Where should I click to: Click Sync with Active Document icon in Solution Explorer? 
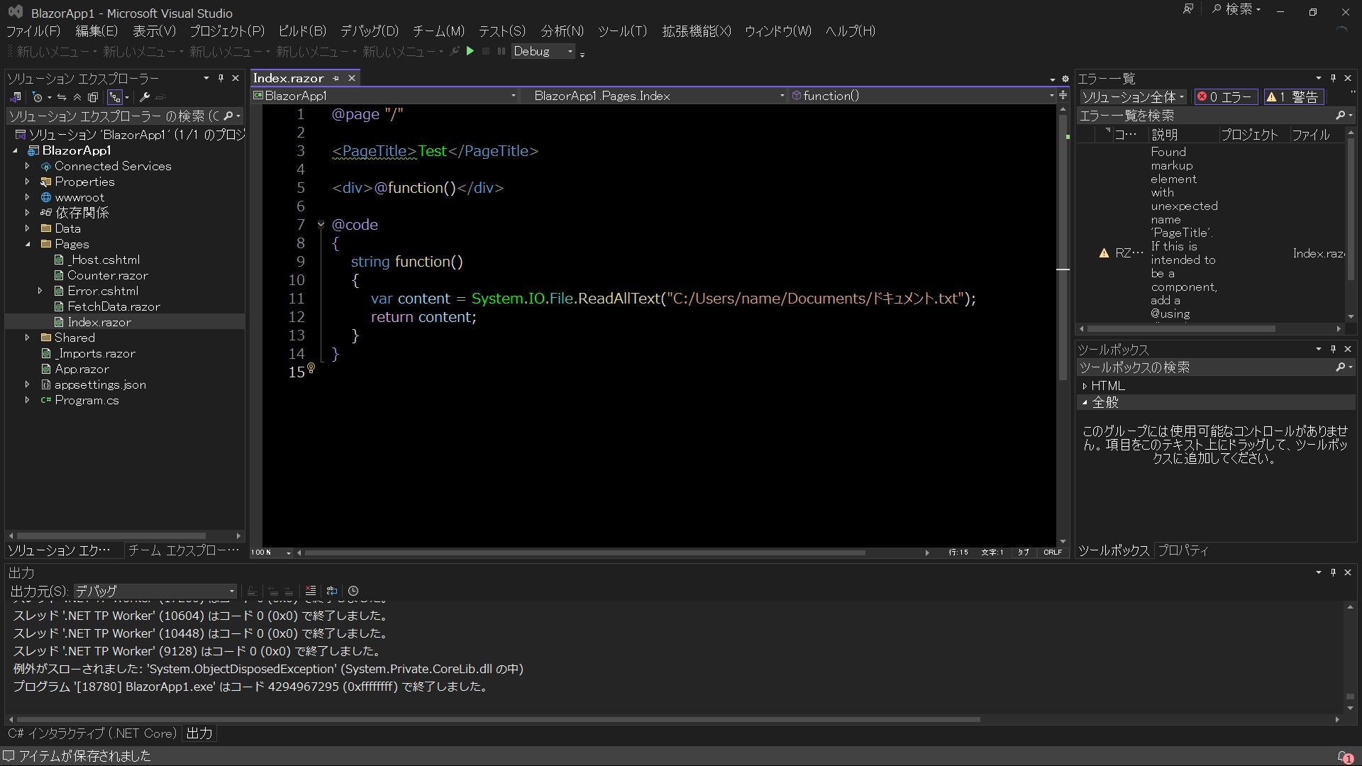pyautogui.click(x=62, y=97)
